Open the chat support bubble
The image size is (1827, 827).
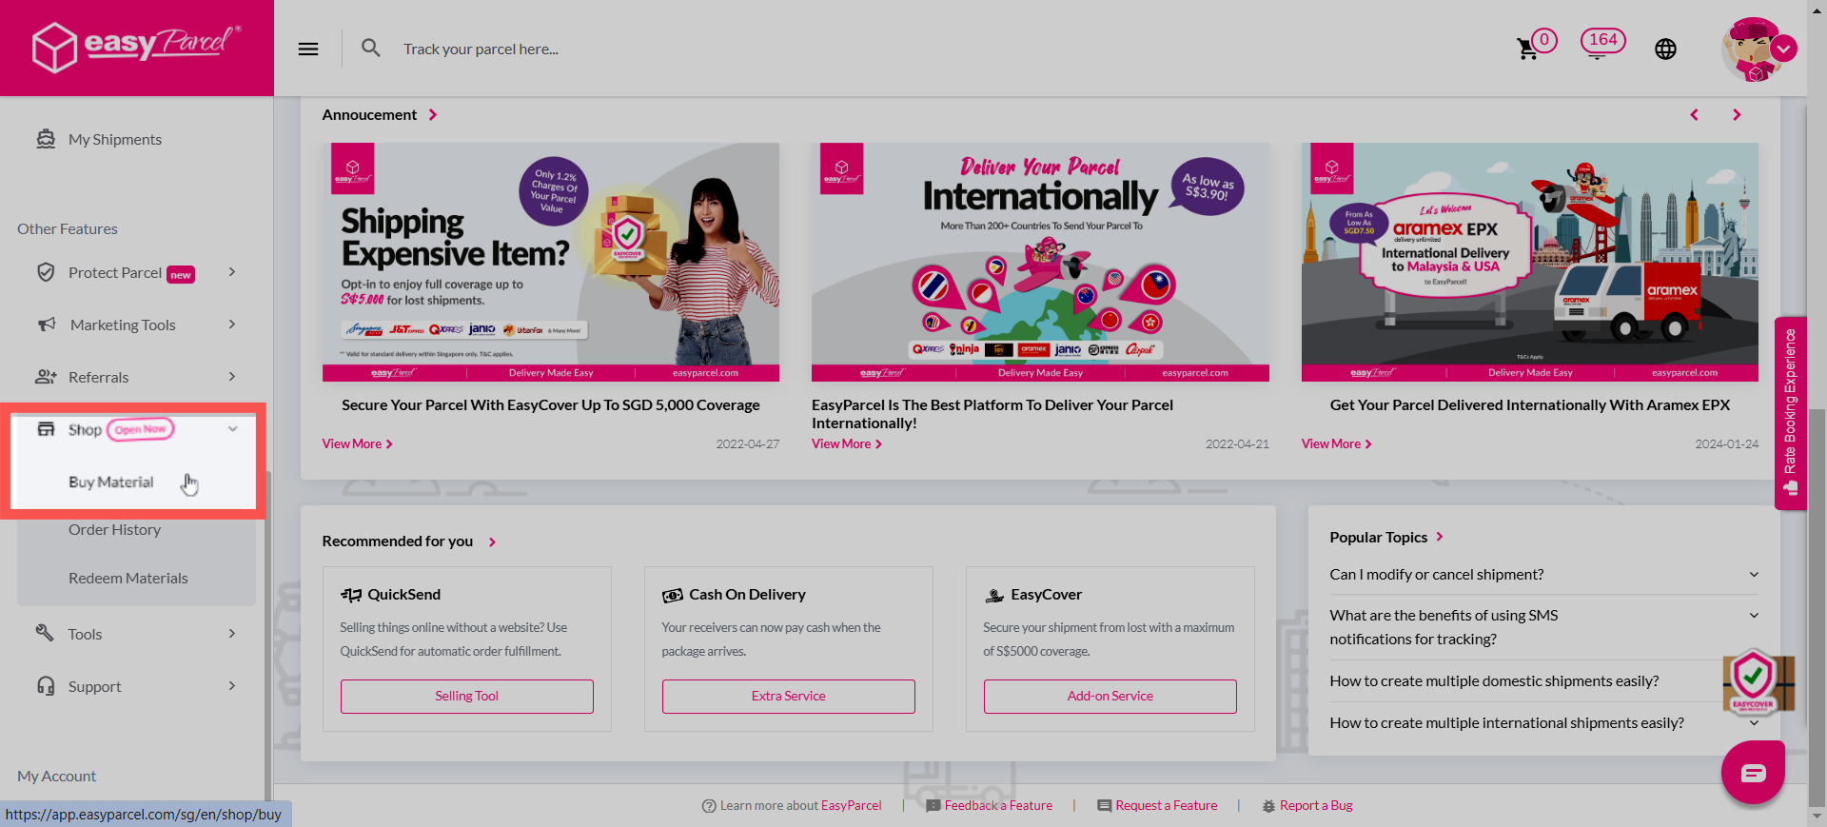[1753, 772]
